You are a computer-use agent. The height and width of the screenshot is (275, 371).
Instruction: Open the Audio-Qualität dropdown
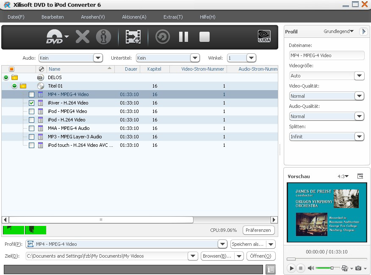(359, 116)
